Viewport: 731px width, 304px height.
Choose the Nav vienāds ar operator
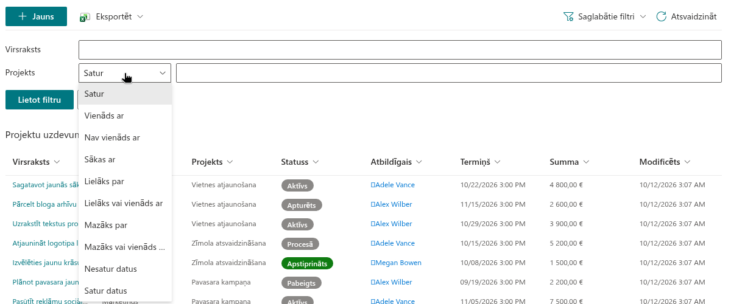tap(125, 137)
